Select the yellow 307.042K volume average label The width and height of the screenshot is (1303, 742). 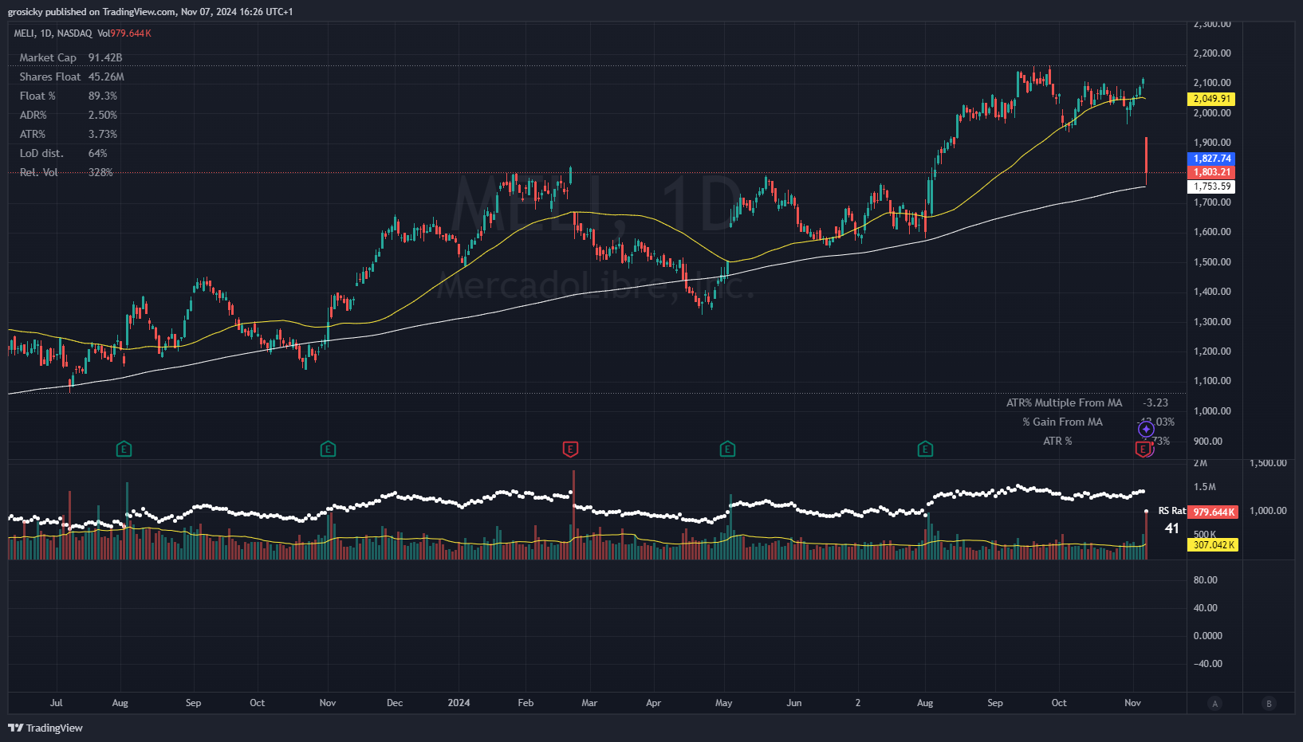(x=1213, y=545)
